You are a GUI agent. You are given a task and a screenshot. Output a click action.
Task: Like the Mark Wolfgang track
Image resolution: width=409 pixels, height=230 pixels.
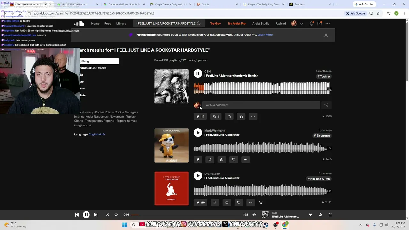pyautogui.click(x=198, y=159)
